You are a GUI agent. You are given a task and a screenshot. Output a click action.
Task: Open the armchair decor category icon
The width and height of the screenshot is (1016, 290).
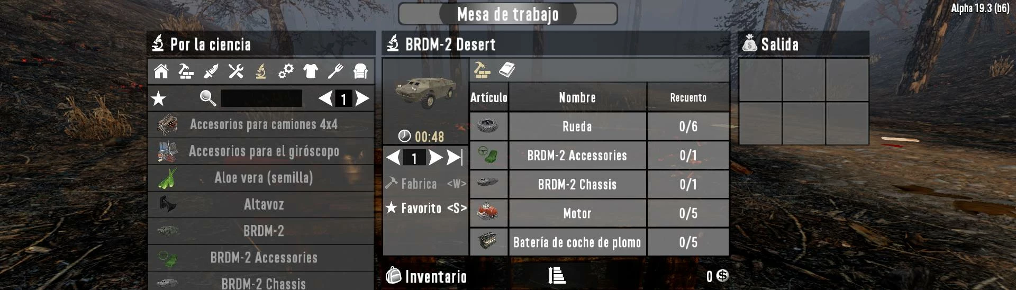point(360,71)
